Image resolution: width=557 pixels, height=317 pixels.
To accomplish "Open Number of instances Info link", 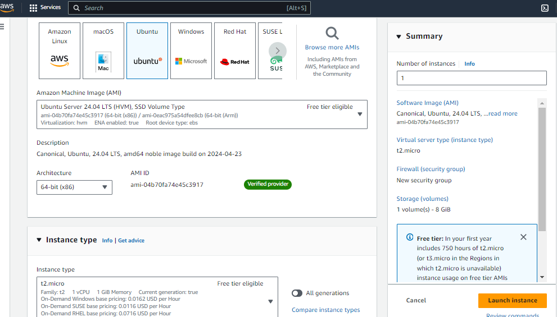I will [x=469, y=64].
